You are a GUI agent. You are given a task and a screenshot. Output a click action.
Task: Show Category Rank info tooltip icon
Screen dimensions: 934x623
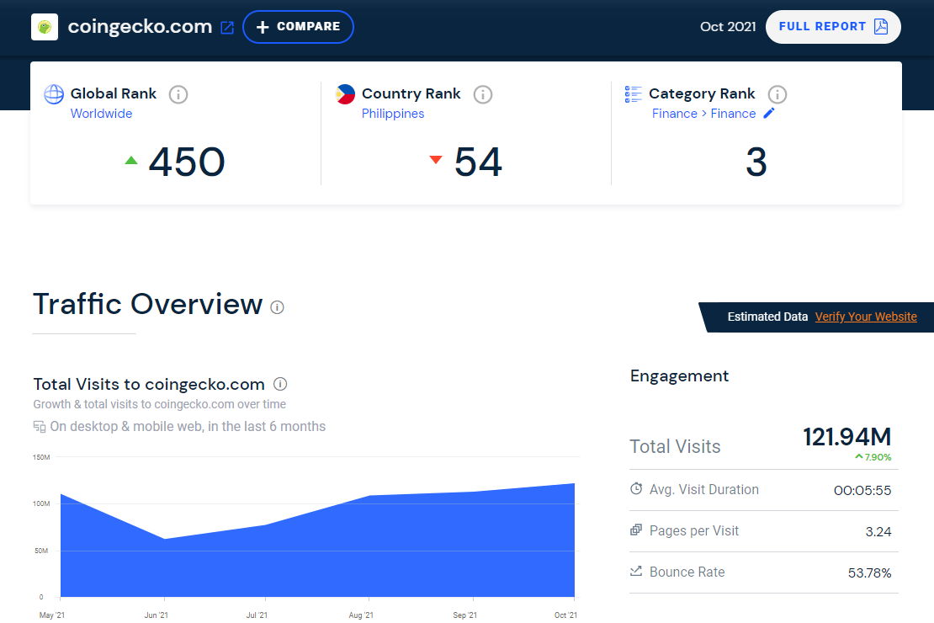[x=777, y=94]
